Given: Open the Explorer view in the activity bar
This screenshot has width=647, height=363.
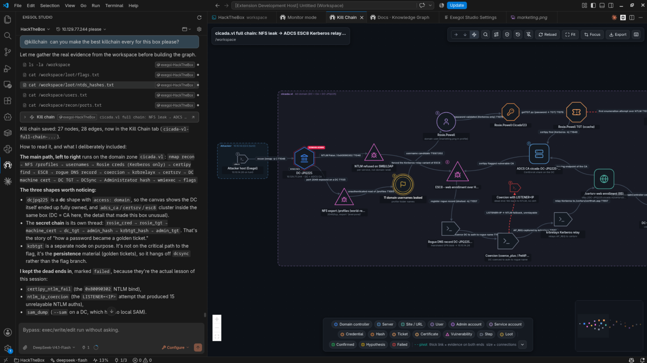Looking at the screenshot, I should [7, 20].
